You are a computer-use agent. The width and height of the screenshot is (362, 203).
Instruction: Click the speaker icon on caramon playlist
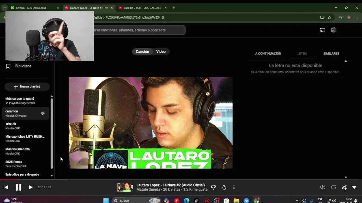(43, 113)
